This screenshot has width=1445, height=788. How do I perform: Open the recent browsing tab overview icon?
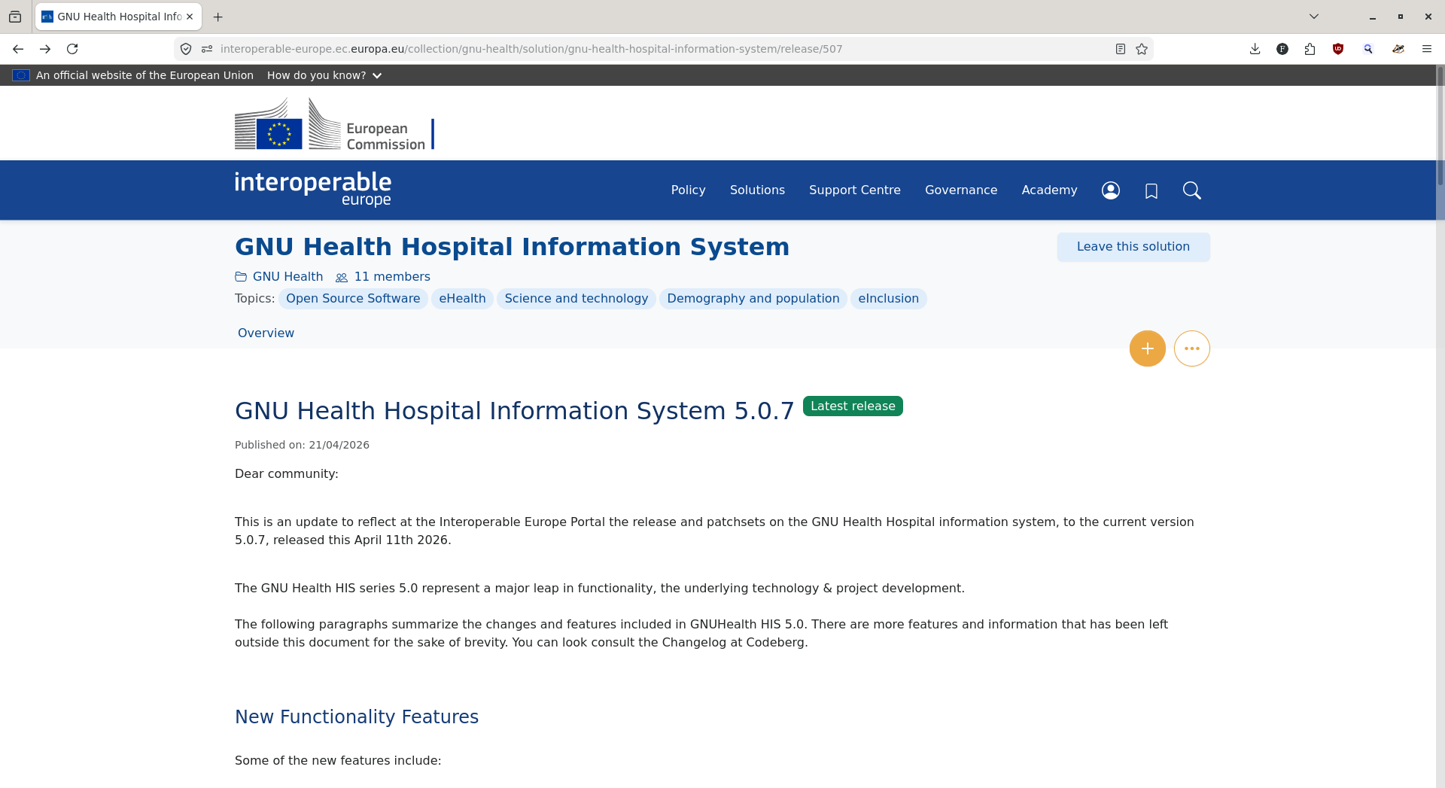pos(15,17)
